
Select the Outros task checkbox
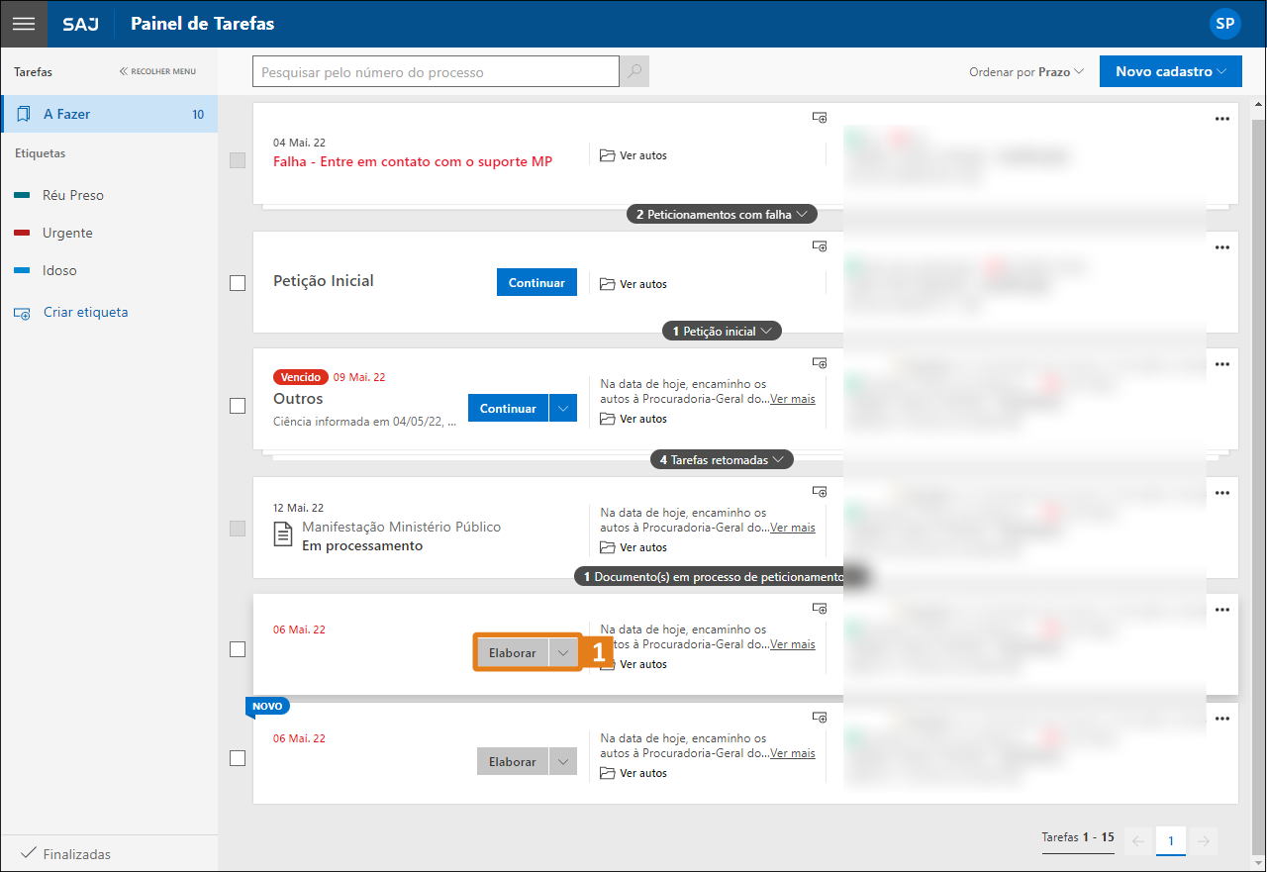pyautogui.click(x=238, y=406)
